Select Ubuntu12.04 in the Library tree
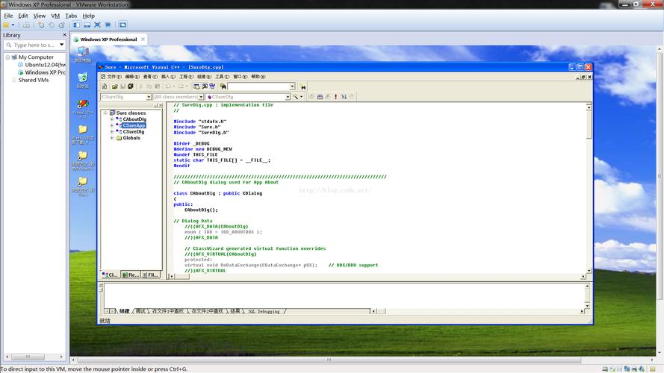This screenshot has height=373, width=664. point(45,65)
